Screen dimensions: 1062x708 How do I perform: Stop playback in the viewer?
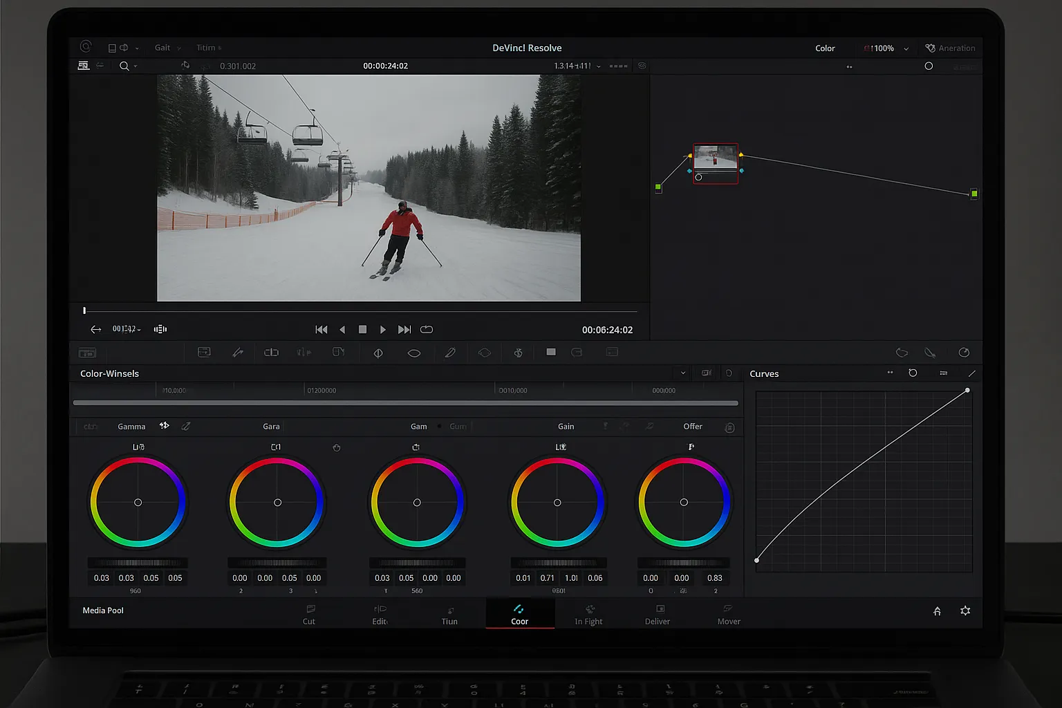362,330
